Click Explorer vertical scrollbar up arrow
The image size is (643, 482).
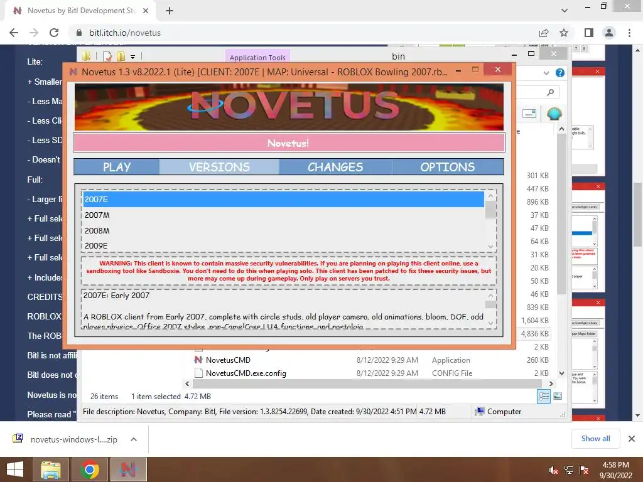pos(562,129)
